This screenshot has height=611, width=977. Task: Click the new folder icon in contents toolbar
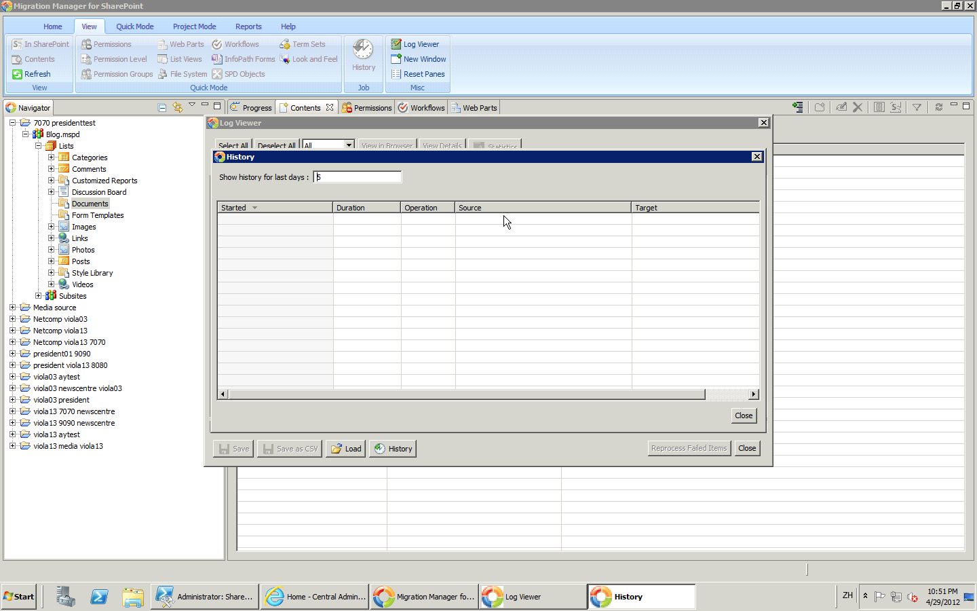820,107
